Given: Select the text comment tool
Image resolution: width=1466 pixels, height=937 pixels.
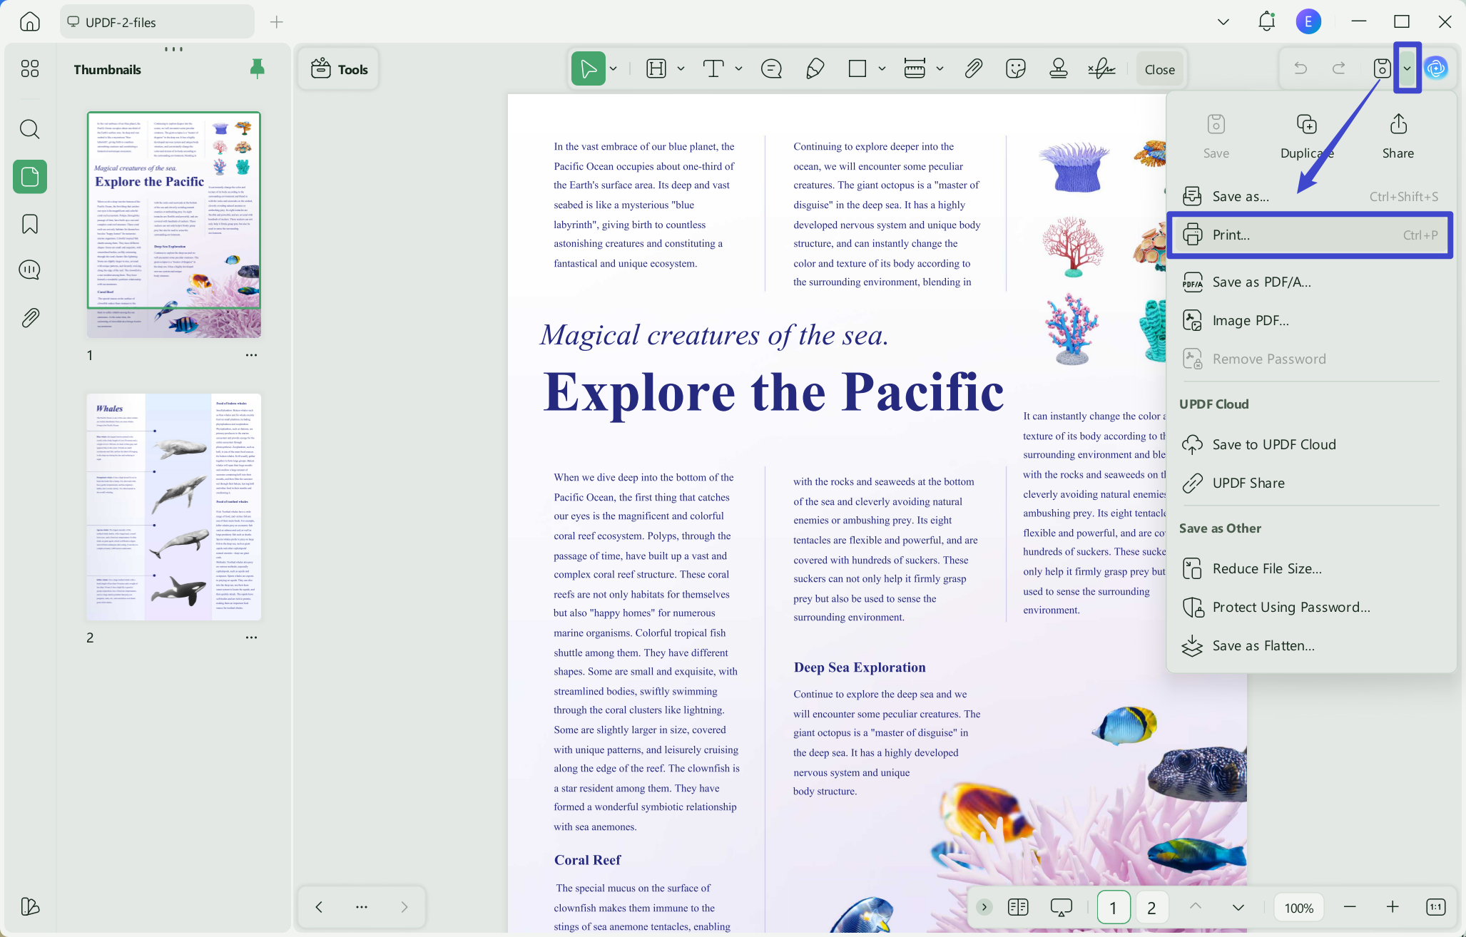Looking at the screenshot, I should point(713,68).
